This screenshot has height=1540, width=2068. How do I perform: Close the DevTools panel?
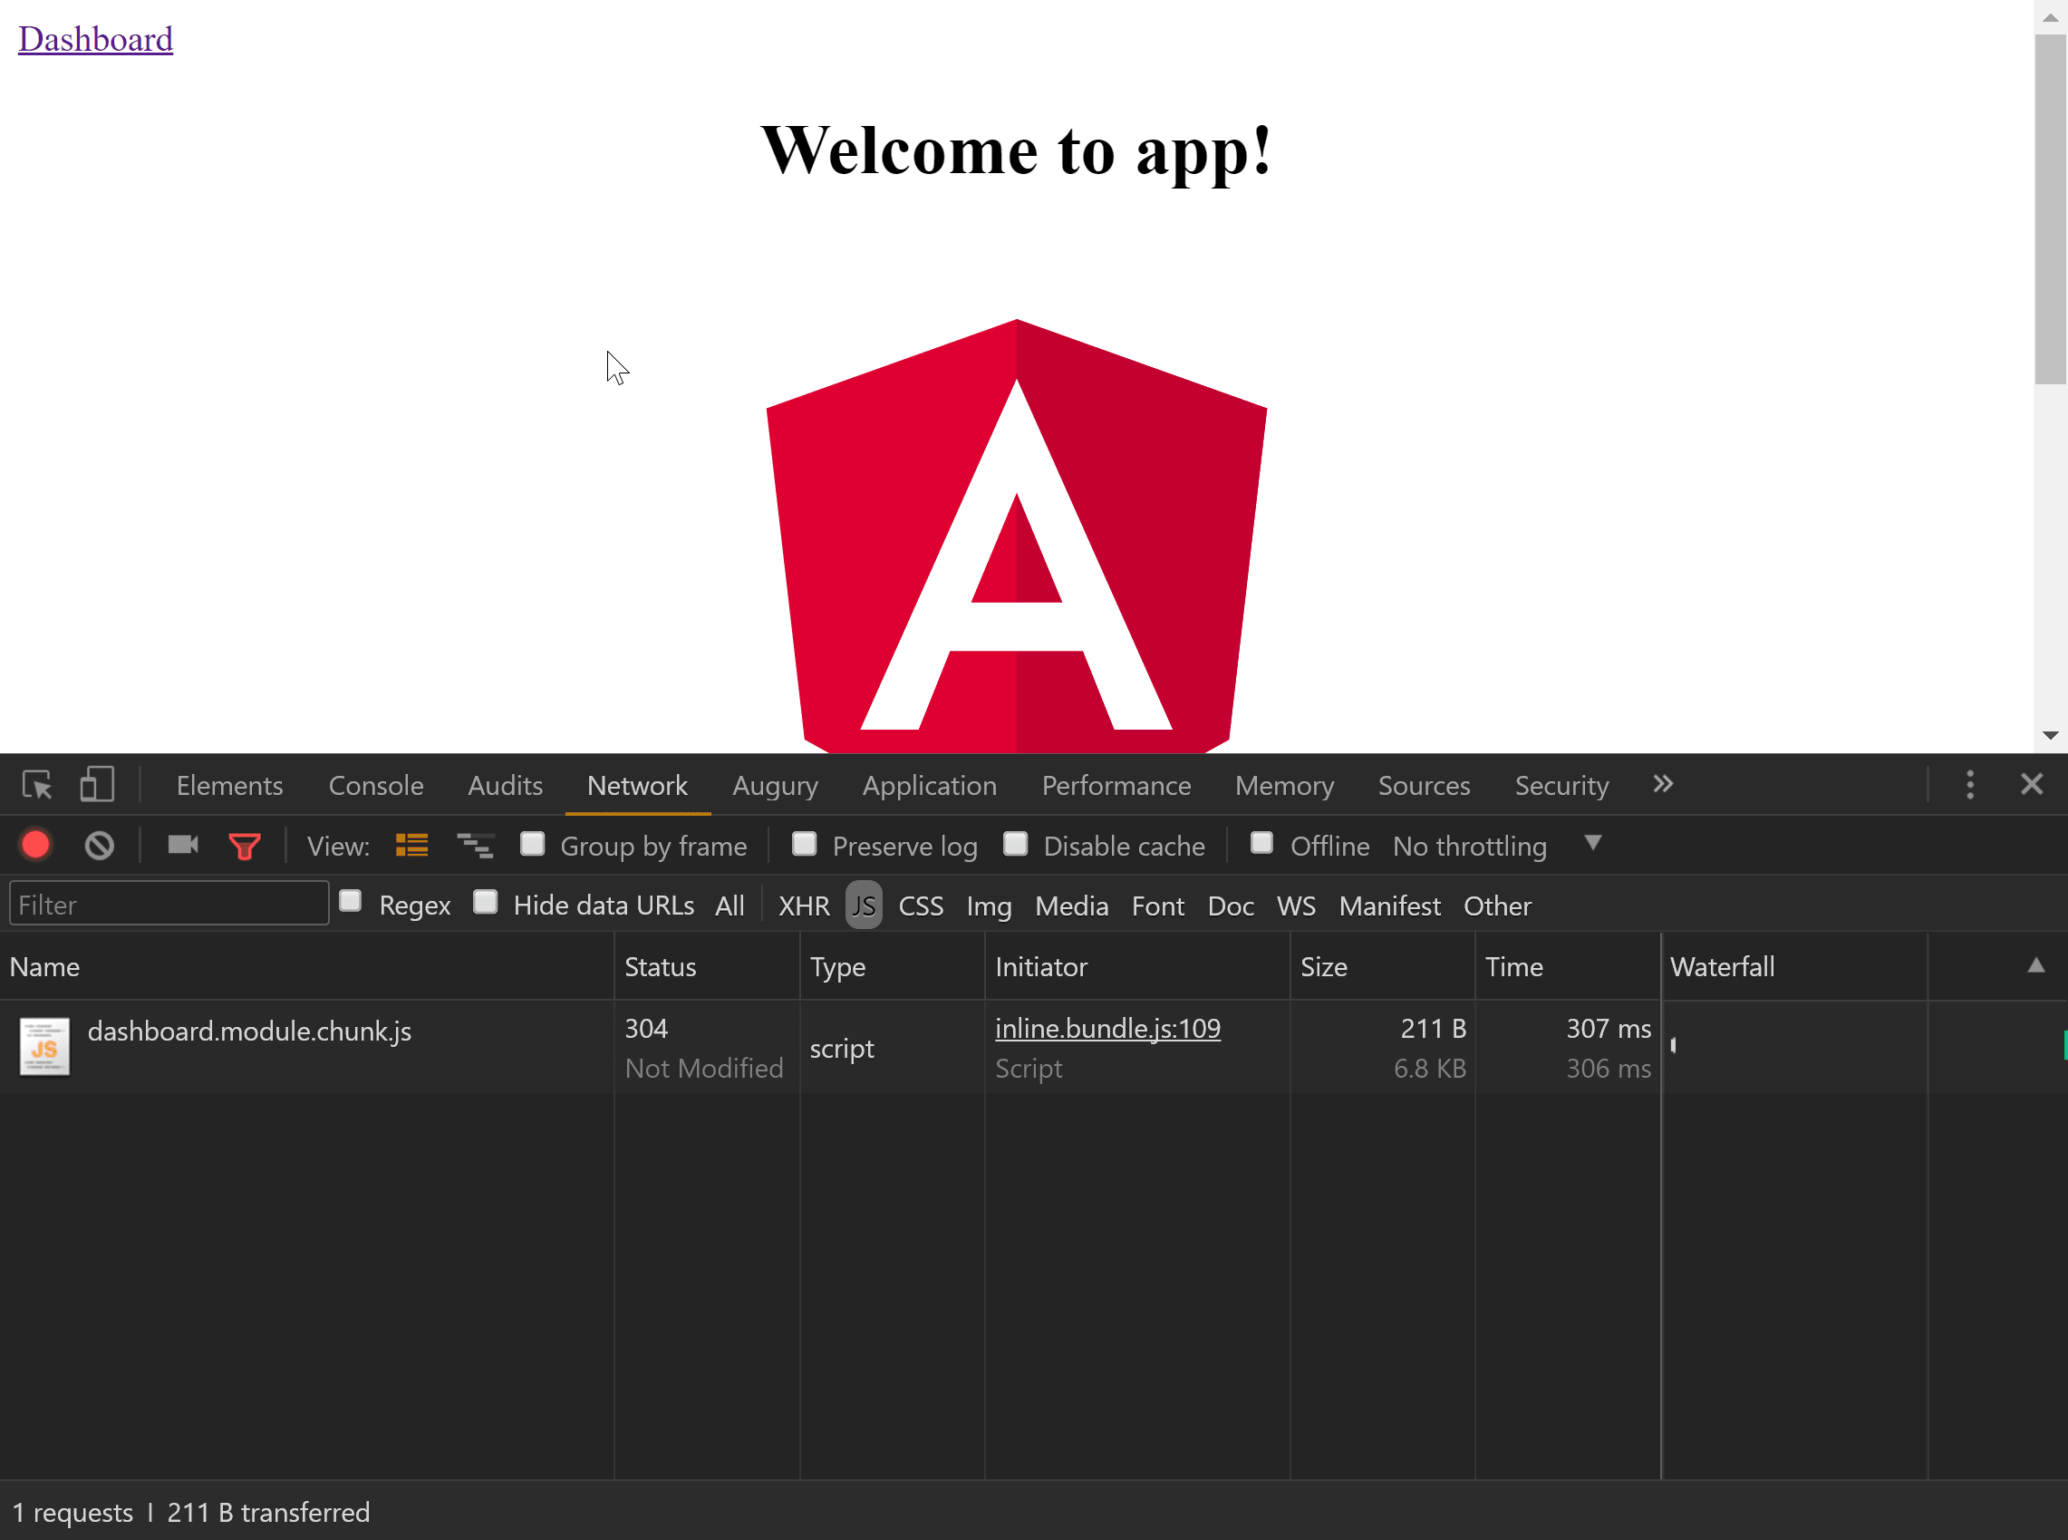[x=2033, y=784]
